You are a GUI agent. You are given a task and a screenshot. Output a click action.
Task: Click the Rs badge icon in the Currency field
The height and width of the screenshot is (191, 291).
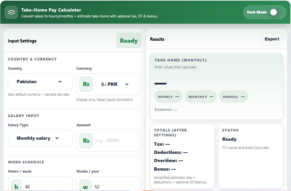click(x=85, y=84)
